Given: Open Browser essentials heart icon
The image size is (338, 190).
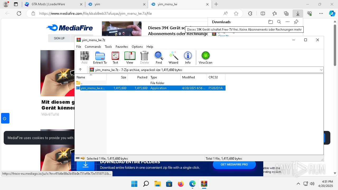Looking at the screenshot, I should pyautogui.click(x=309, y=13).
